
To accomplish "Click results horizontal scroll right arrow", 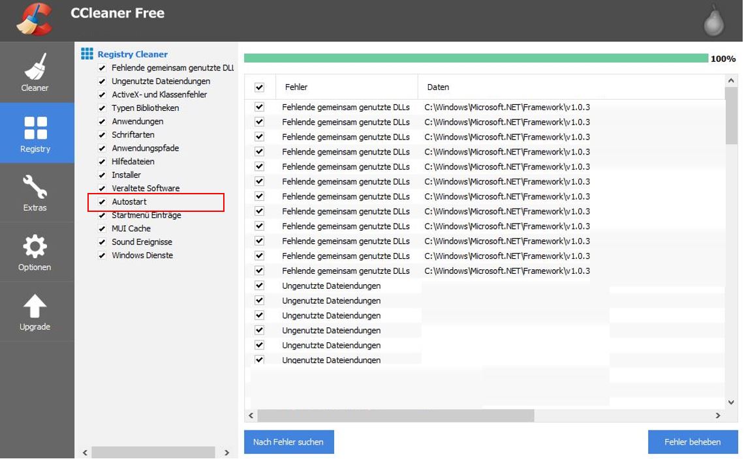I will pos(718,415).
